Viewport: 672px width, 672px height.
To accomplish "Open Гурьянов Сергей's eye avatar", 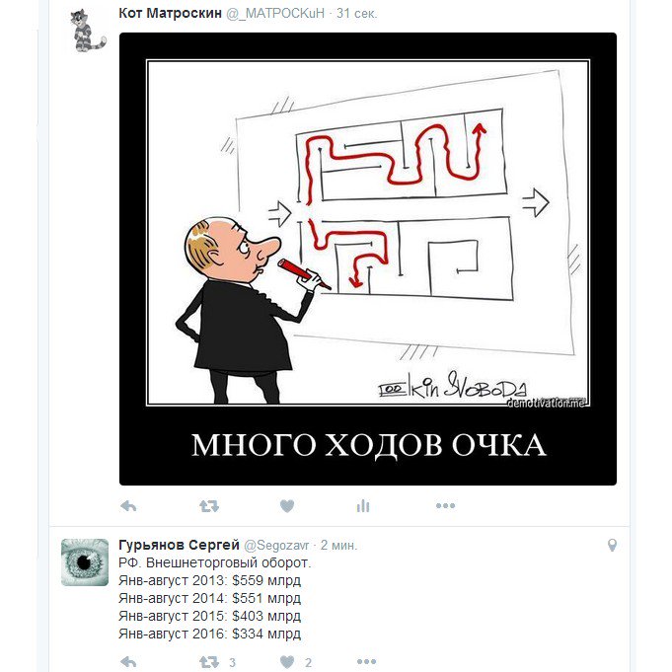I will [x=85, y=562].
